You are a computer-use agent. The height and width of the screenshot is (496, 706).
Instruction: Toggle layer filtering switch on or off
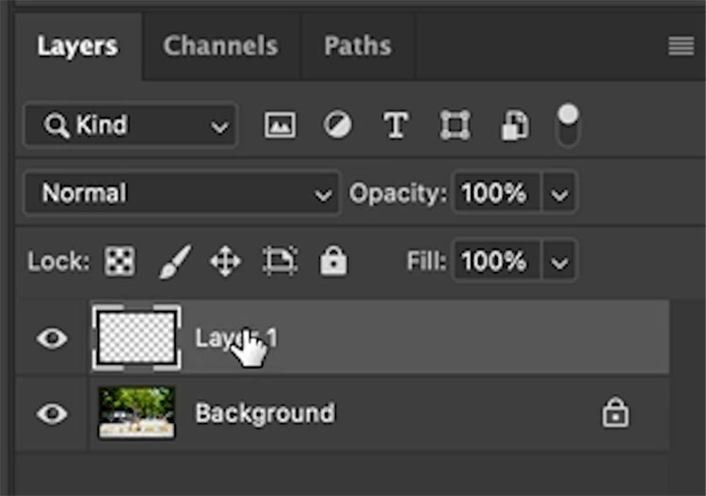pos(568,125)
